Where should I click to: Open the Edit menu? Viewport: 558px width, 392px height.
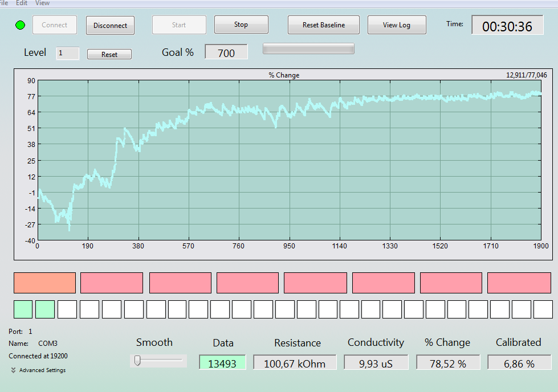click(x=21, y=3)
